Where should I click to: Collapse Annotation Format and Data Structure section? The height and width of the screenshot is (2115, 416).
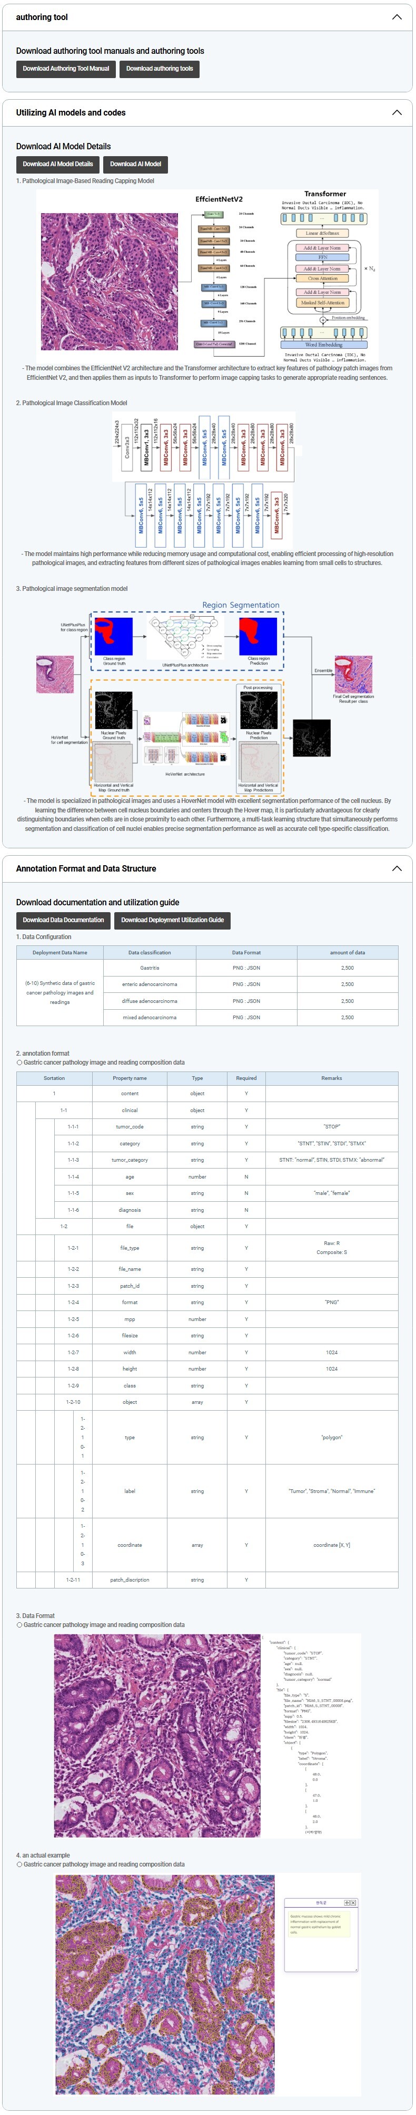[397, 868]
